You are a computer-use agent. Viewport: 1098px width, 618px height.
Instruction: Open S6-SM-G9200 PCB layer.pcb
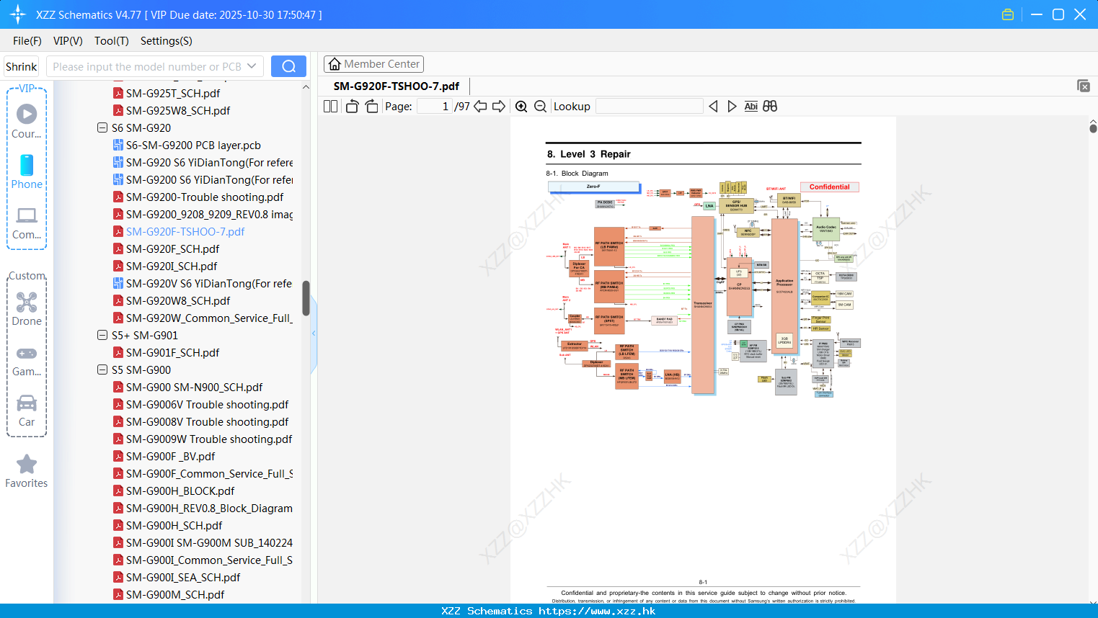coord(193,145)
